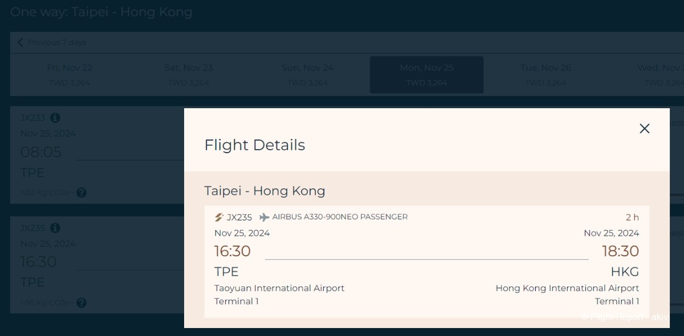Switch to Tue, Nov 26 fares

tap(545, 75)
